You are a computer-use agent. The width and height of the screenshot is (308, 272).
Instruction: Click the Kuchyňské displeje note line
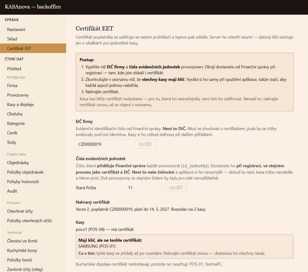[x=149, y=264]
